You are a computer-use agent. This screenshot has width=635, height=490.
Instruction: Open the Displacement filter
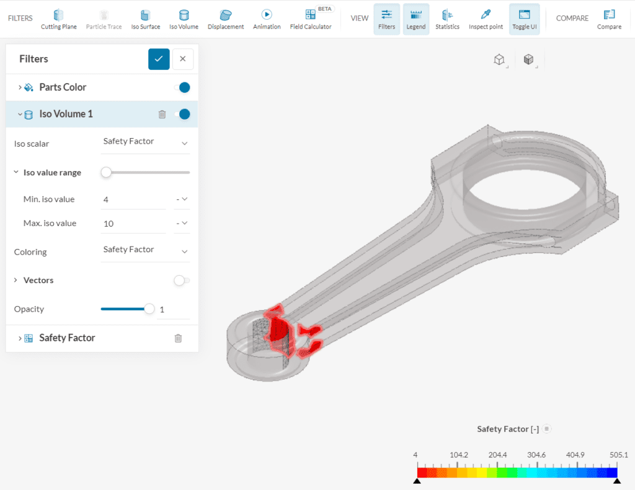click(x=225, y=17)
